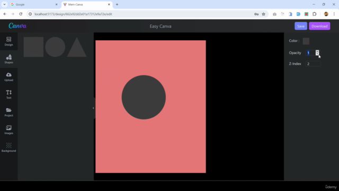The height and width of the screenshot is (191, 339).
Task: Open the tab search dropdown
Action: click(x=4, y=4)
